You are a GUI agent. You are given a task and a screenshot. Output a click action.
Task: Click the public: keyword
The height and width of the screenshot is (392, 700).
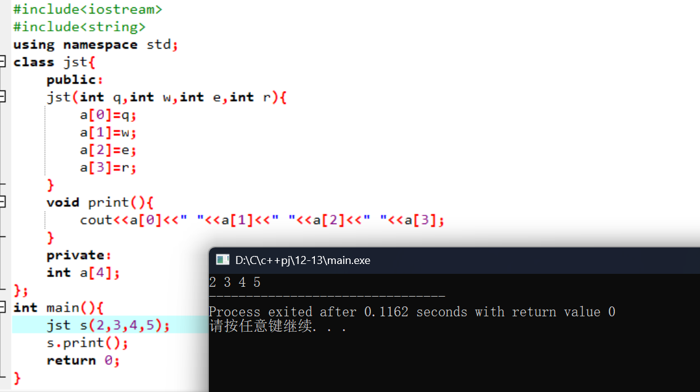(x=75, y=80)
